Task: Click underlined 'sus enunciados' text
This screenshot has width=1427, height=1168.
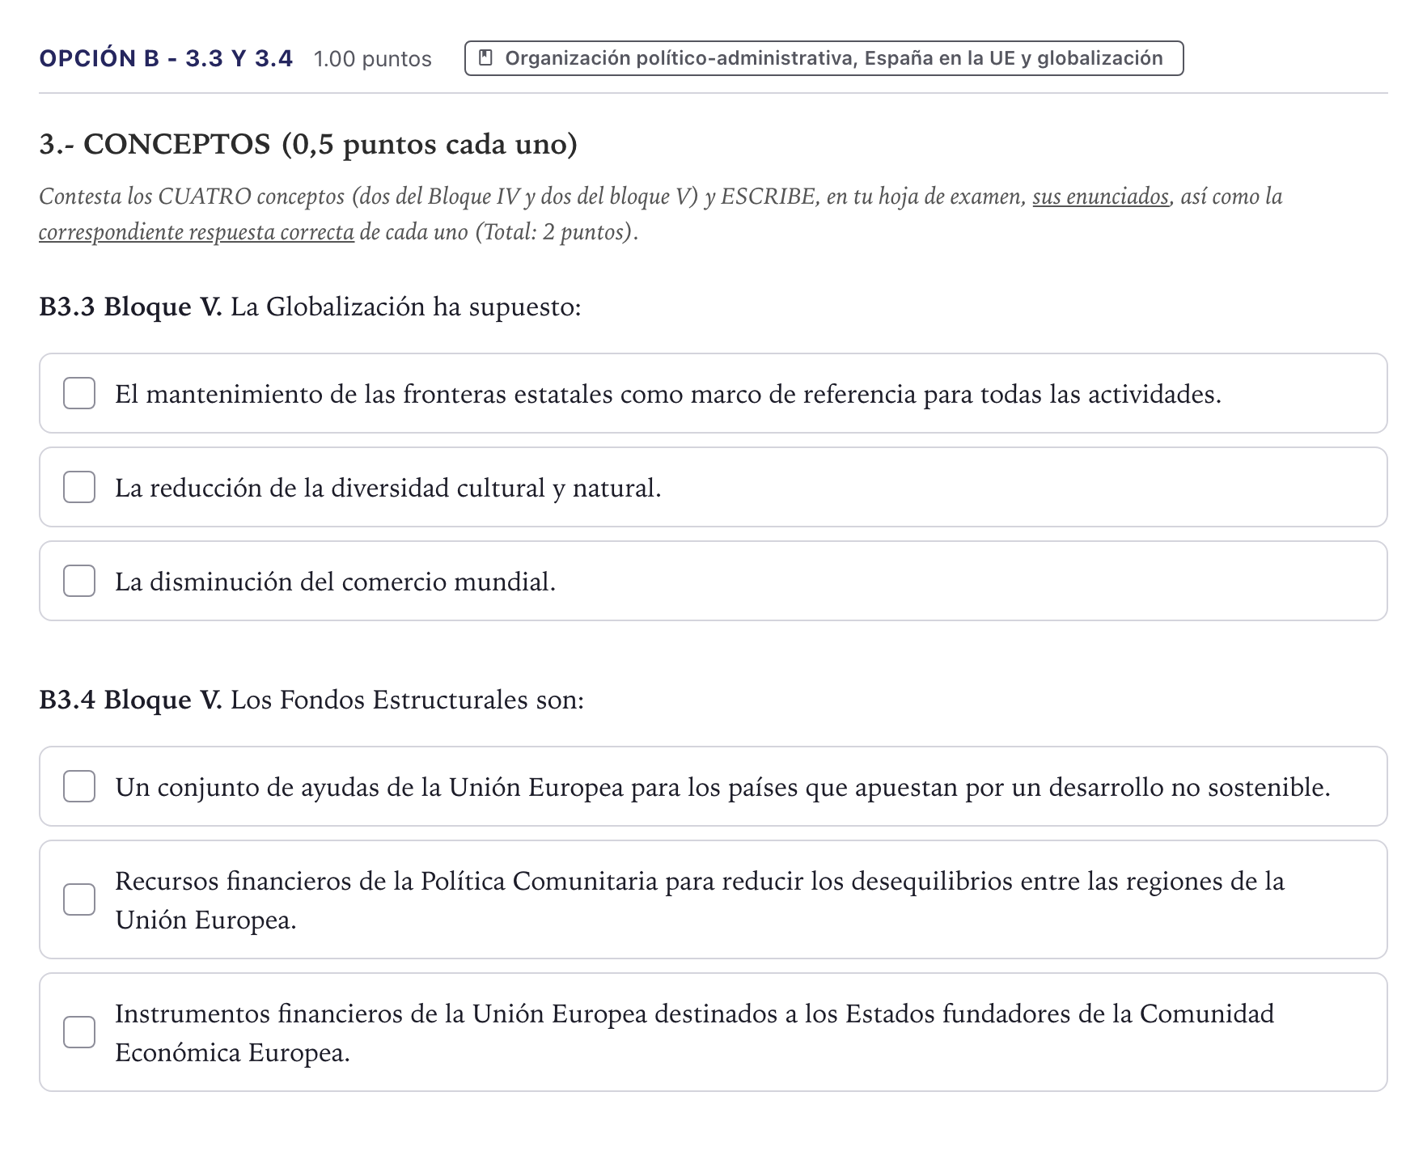Action: (x=1100, y=197)
